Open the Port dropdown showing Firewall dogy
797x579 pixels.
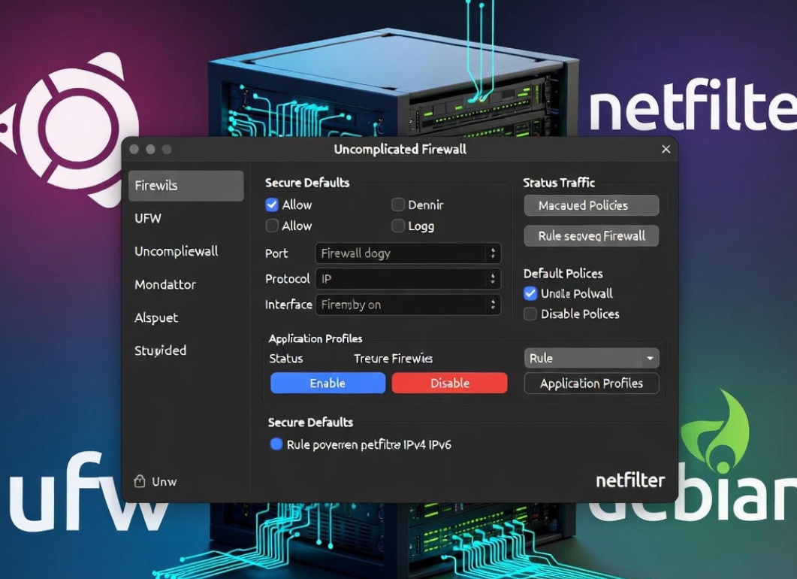[408, 253]
